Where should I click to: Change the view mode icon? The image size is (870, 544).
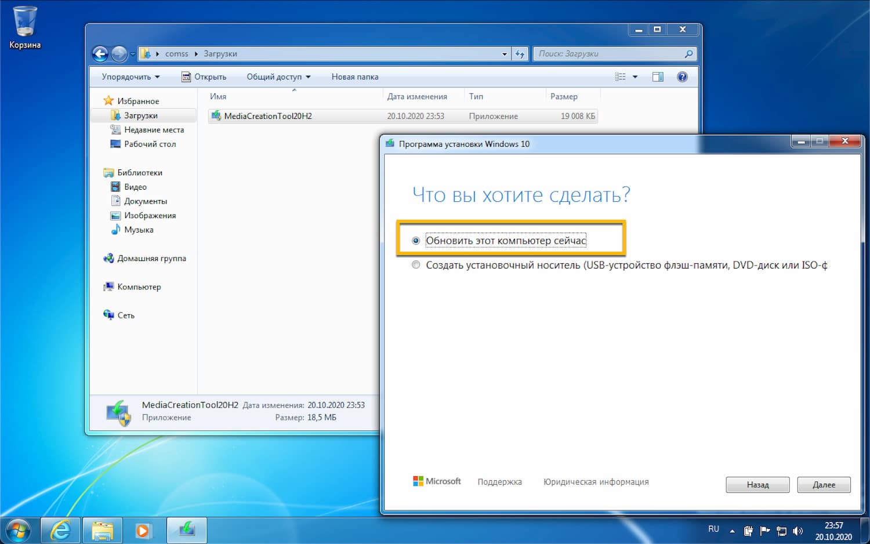click(620, 77)
